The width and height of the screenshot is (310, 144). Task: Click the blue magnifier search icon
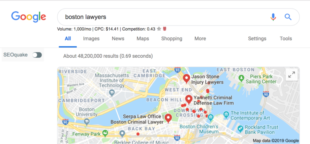tap(288, 17)
